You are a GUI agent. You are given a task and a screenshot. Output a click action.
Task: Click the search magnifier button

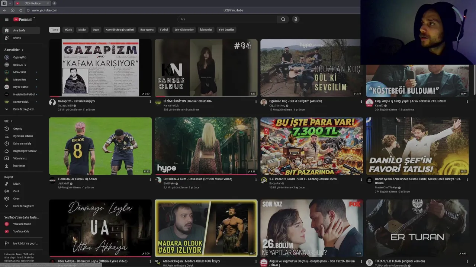(x=283, y=19)
